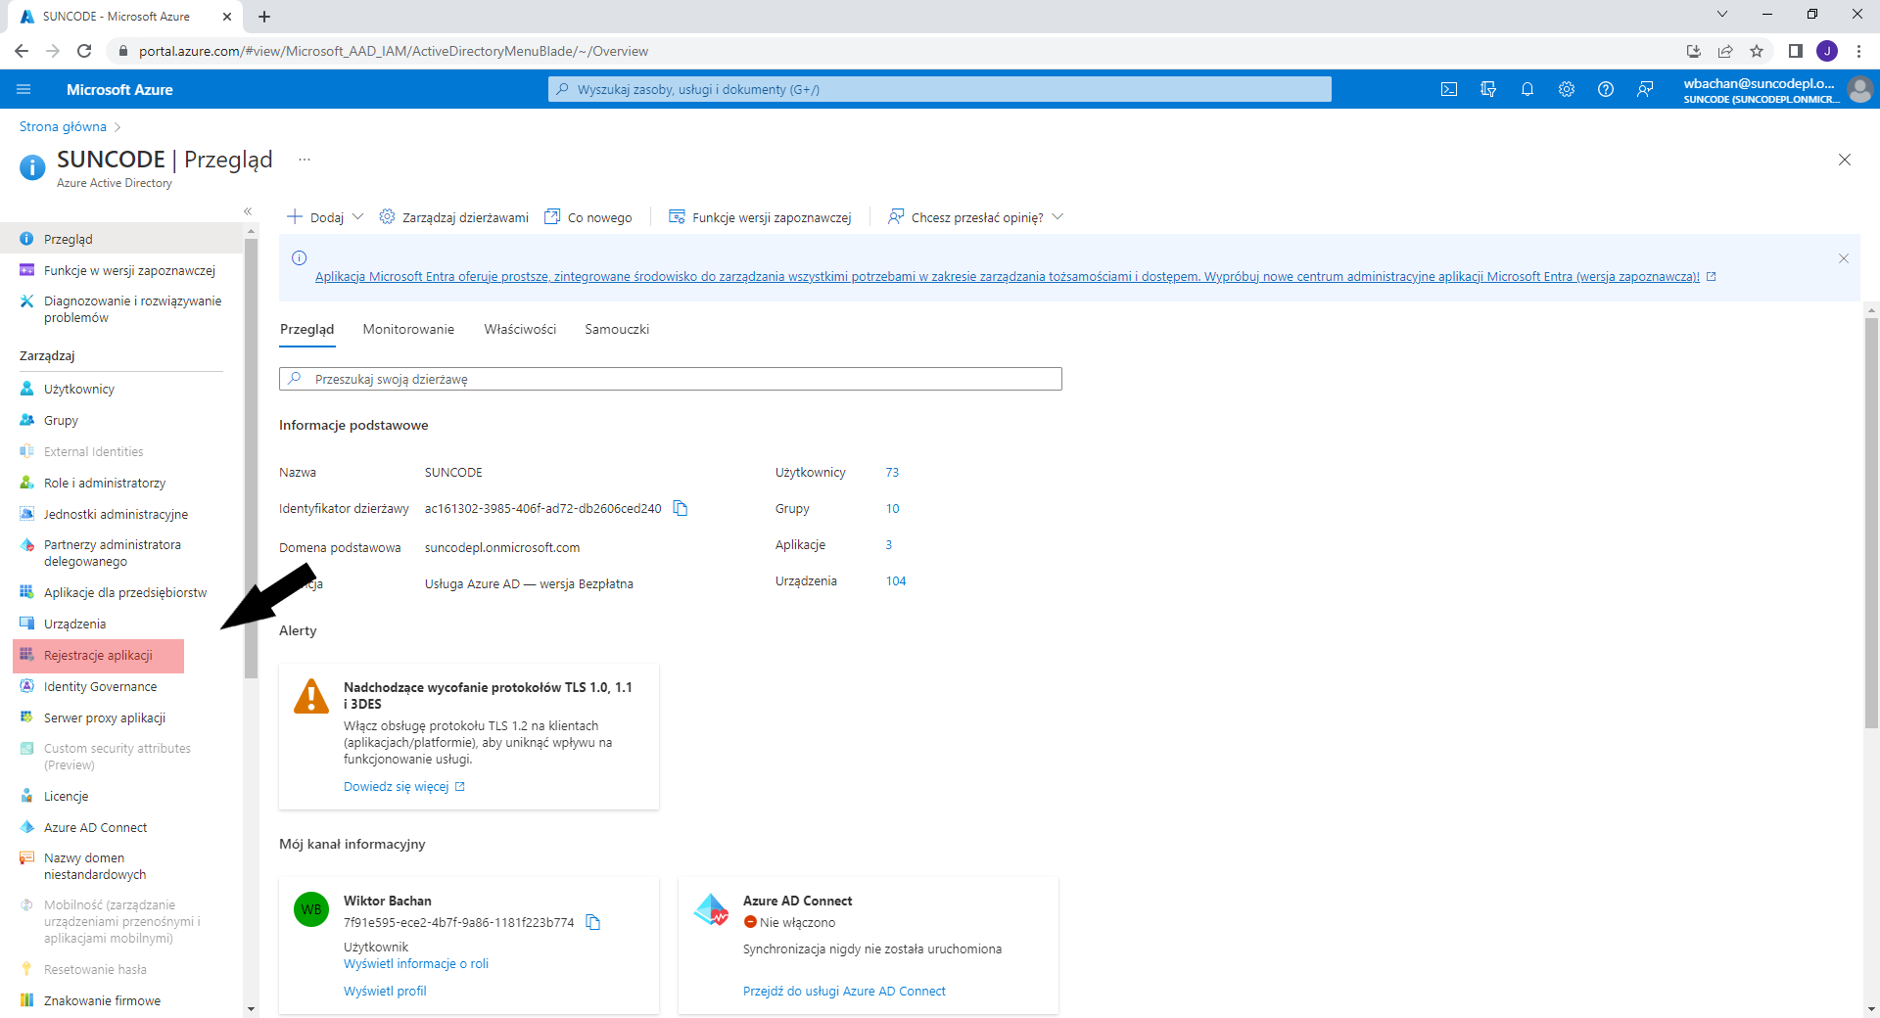This screenshot has width=1880, height=1018.
Task: Switch to the Samouczki tab
Action: click(x=617, y=329)
